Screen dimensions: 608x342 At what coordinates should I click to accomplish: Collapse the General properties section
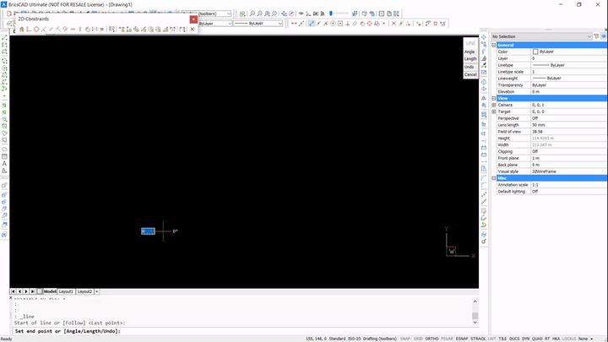click(494, 45)
